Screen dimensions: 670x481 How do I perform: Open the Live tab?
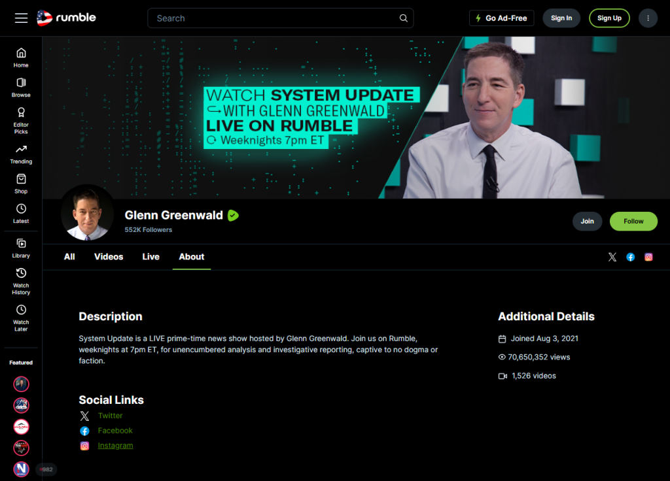coord(150,257)
